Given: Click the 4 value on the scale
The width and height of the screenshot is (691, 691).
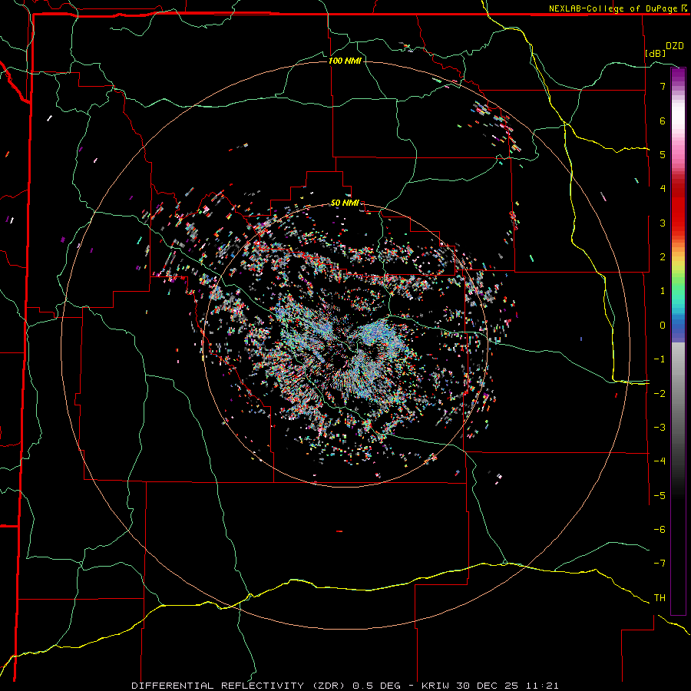Looking at the screenshot, I should tap(663, 189).
